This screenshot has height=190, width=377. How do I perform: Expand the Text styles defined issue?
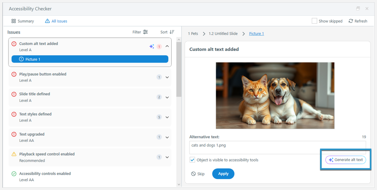[x=167, y=117]
